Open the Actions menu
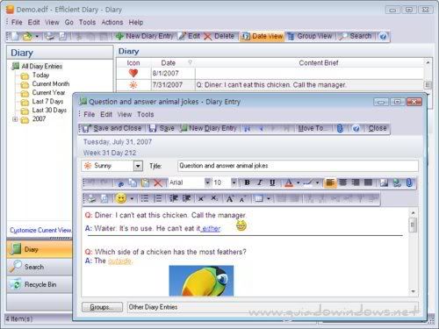Viewport: 439px width, 329px height. (112, 22)
